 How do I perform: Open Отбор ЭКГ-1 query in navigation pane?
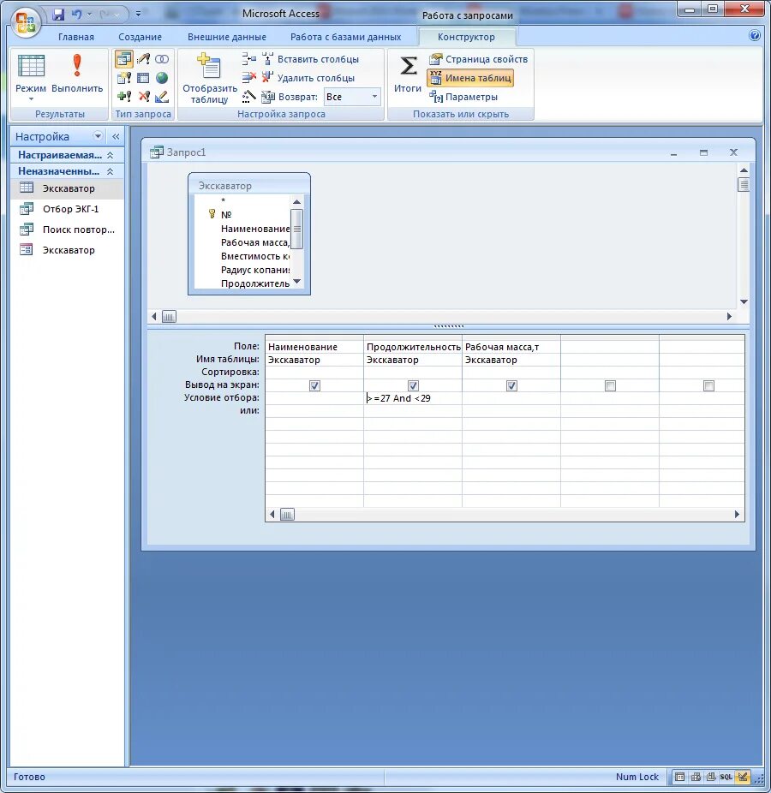pos(67,209)
